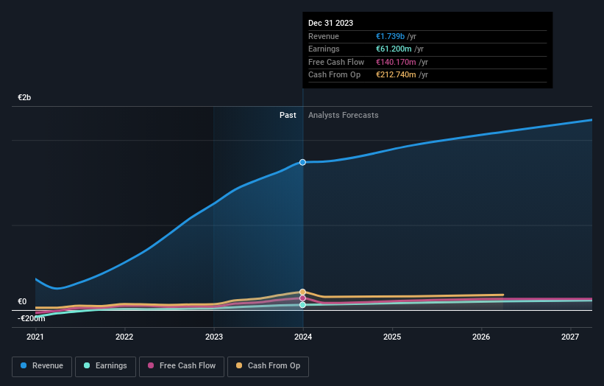Click the Past section label
604x386 pixels.
coord(288,116)
